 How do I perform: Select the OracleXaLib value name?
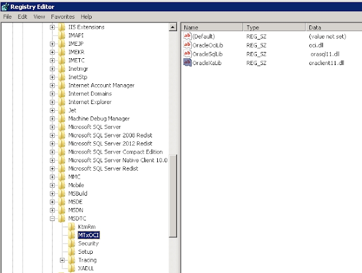coord(207,63)
